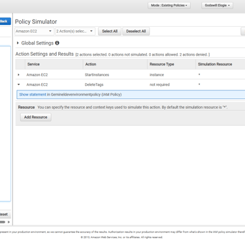The height and width of the screenshot is (240, 245).
Task: Expand the StartInstances action row
Action: click(x=18, y=75)
